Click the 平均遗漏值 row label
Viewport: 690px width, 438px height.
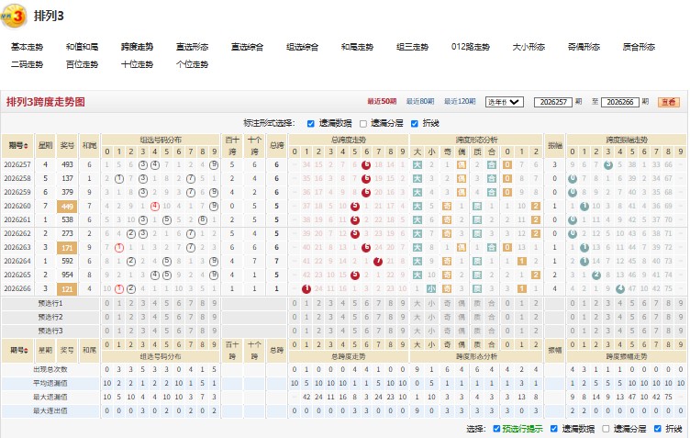[x=50, y=384]
